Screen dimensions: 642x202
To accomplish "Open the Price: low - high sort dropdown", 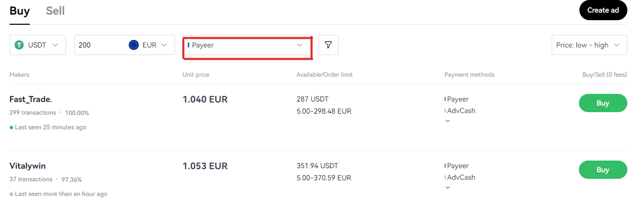I will [590, 45].
